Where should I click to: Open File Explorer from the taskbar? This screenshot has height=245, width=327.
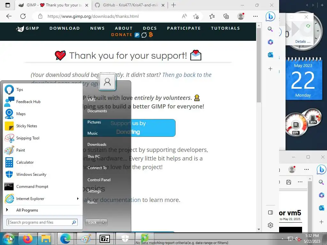pos(46,239)
